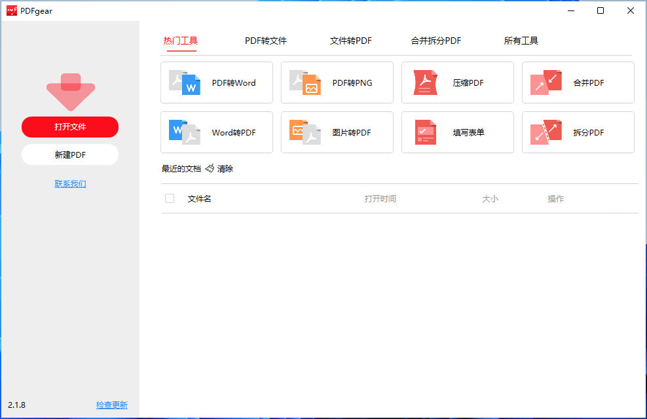This screenshot has width=647, height=419.
Task: Open the 联系我们 link
Action: 70,183
